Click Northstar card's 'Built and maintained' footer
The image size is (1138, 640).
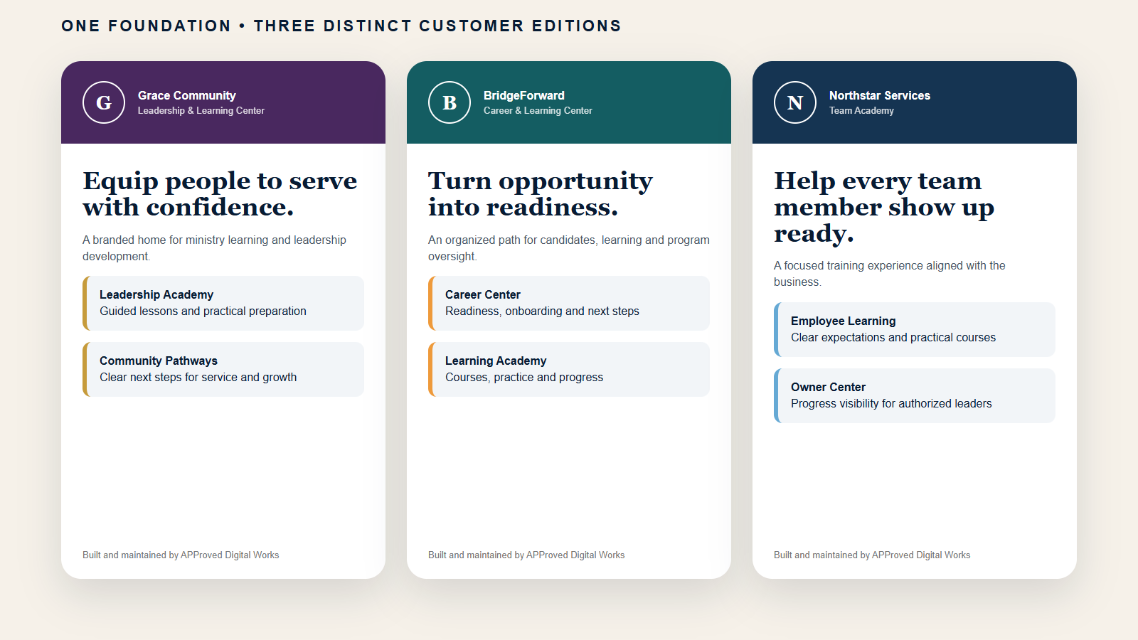pyautogui.click(x=872, y=555)
